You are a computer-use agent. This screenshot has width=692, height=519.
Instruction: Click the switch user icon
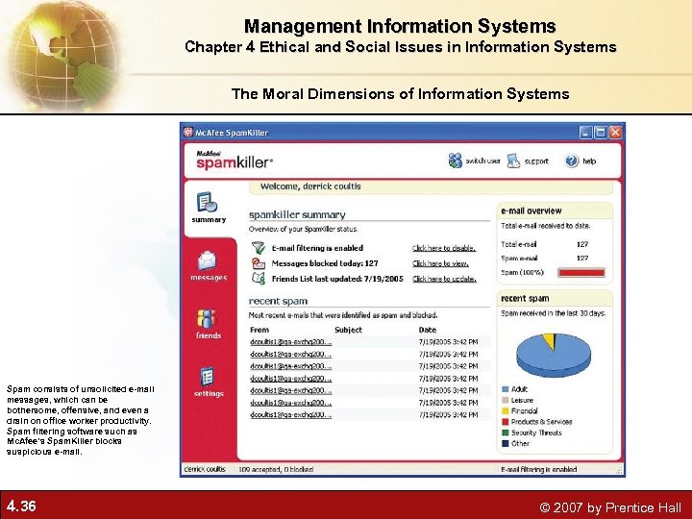(x=455, y=161)
